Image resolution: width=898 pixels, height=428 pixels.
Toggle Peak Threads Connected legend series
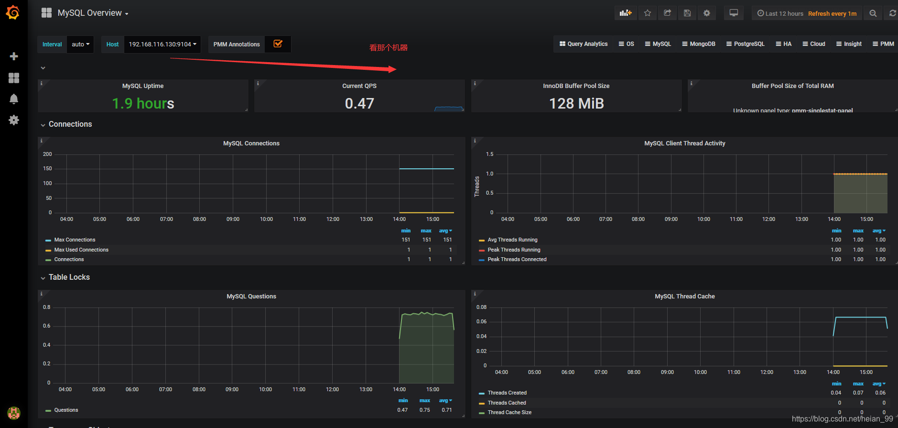click(517, 259)
